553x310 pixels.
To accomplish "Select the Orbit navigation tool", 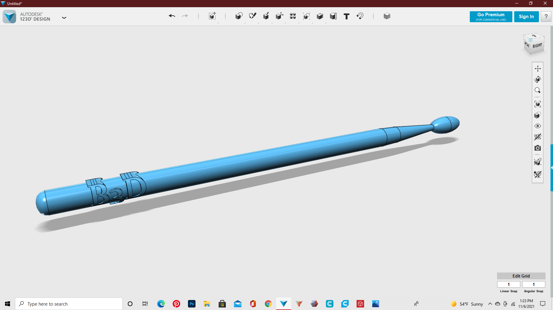I will click(538, 79).
